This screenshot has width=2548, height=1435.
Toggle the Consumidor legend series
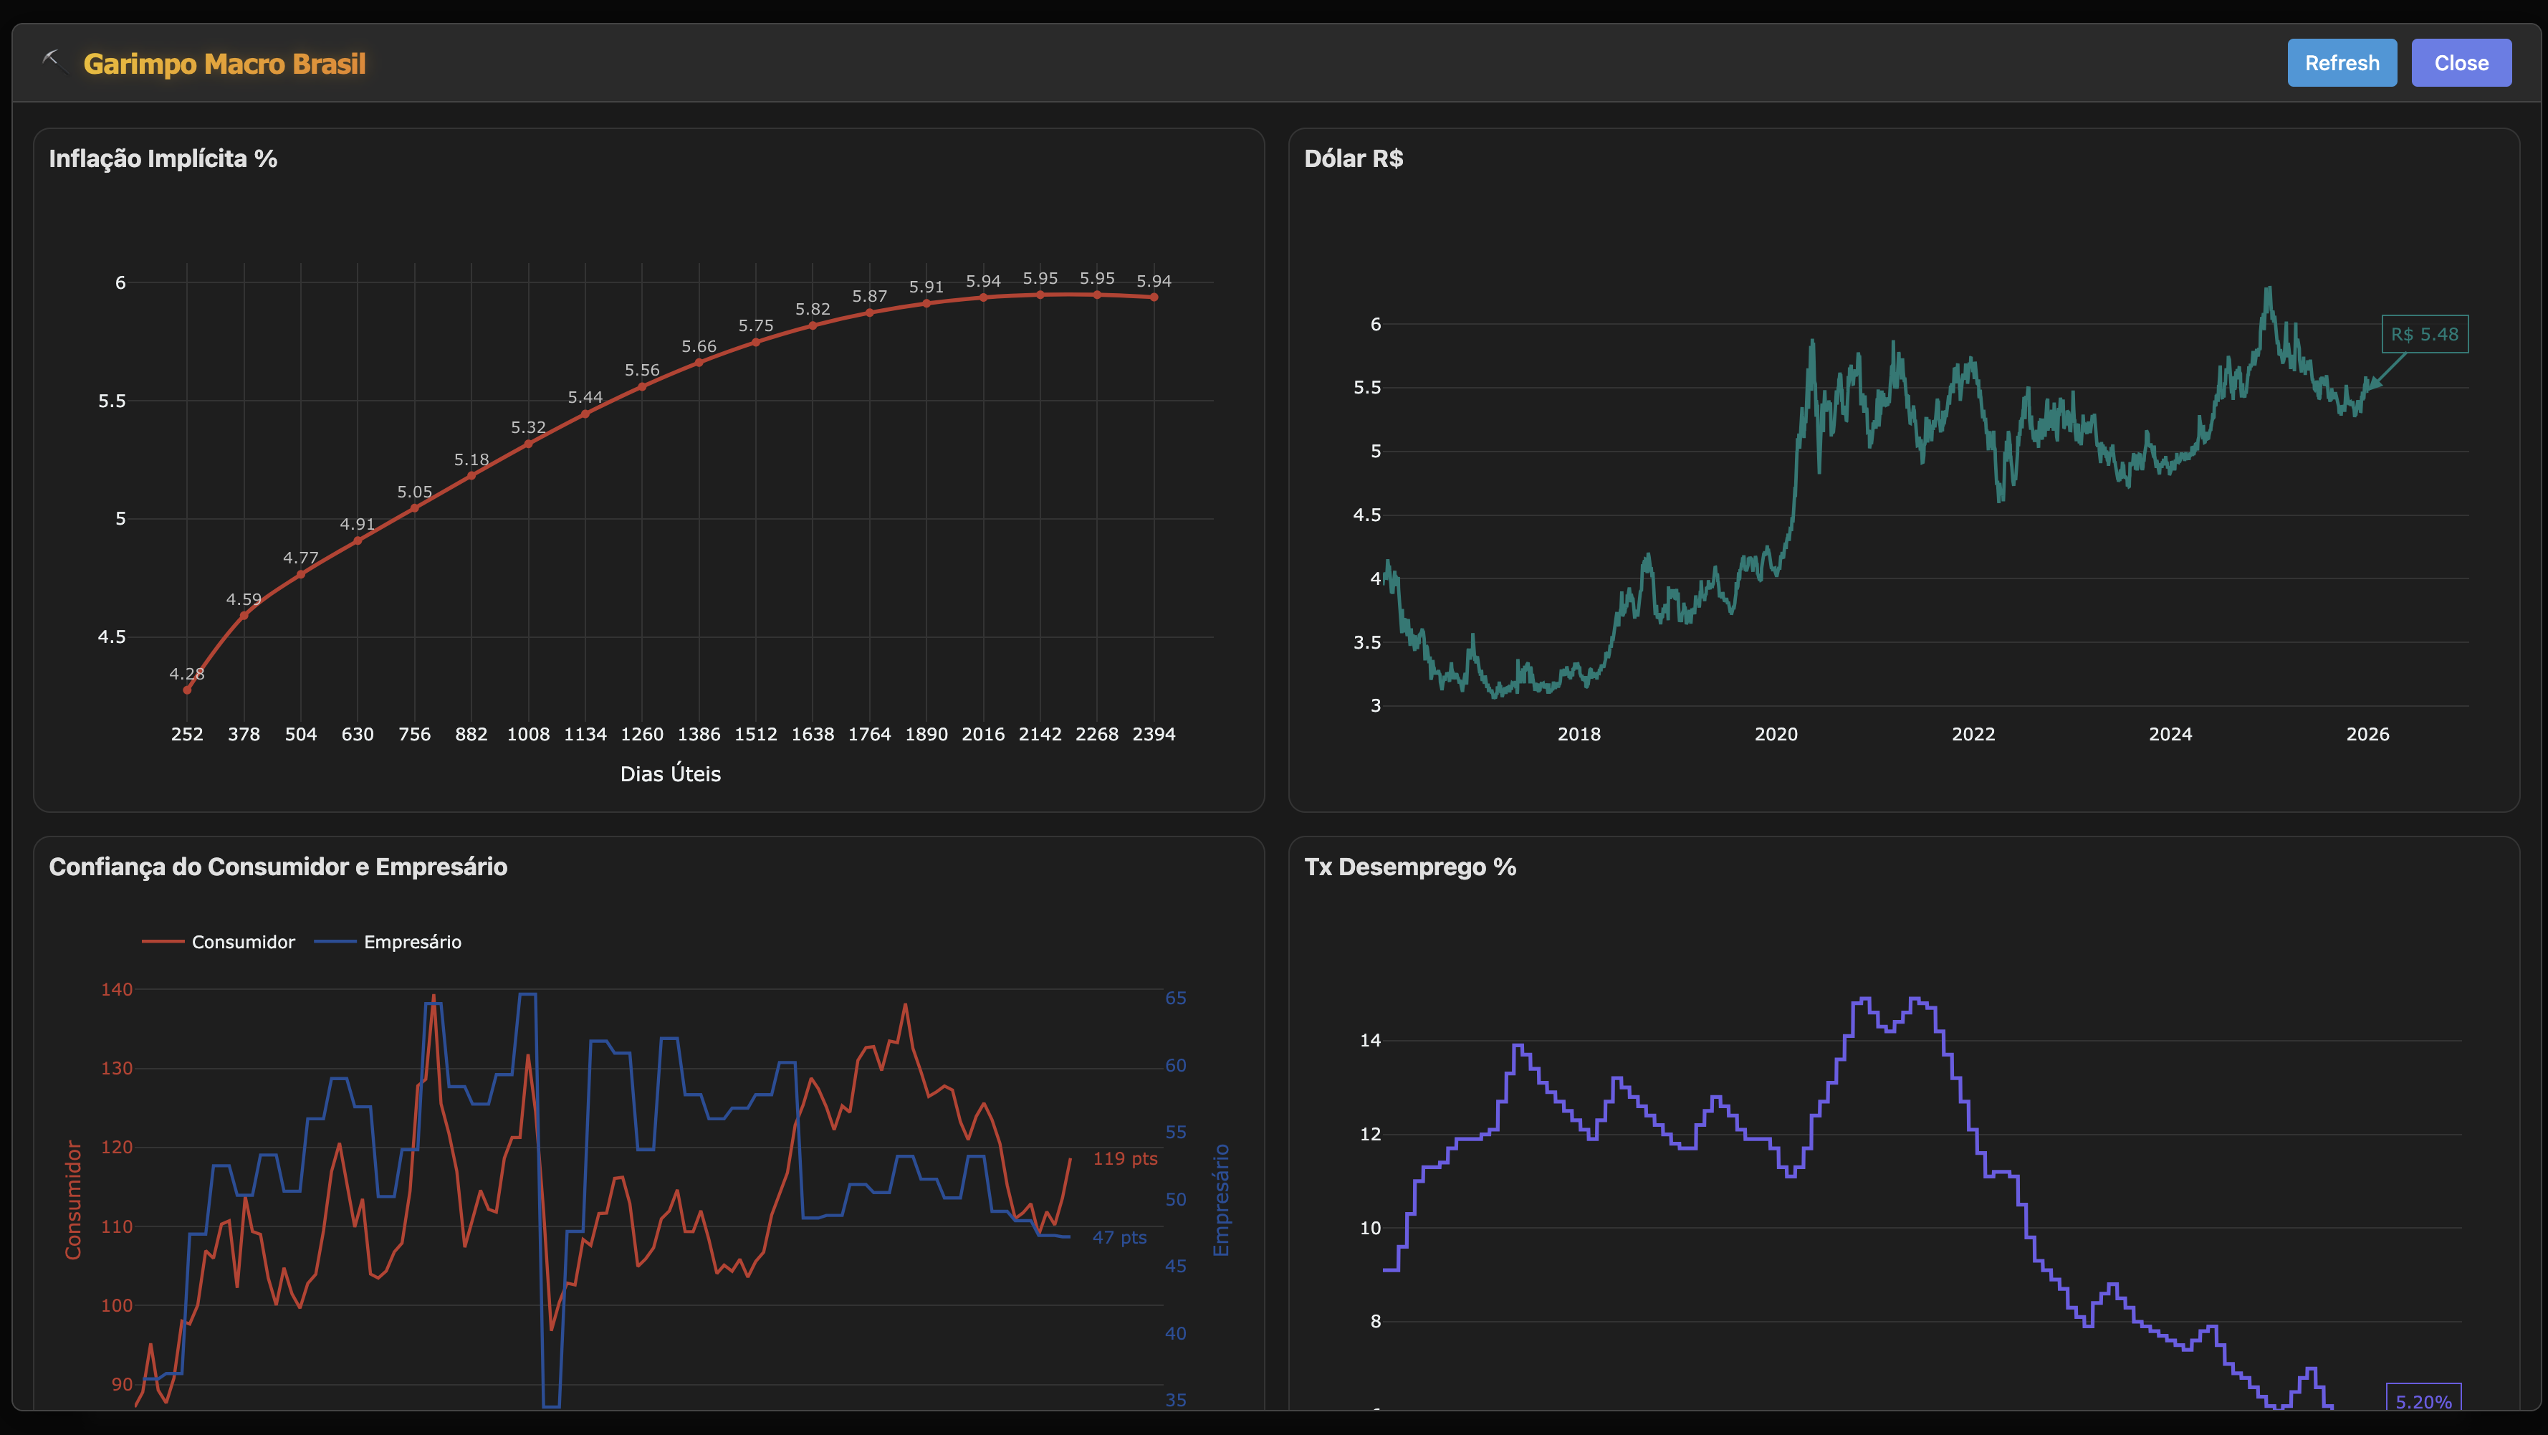242,942
